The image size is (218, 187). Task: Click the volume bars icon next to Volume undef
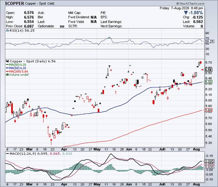pos(7,74)
